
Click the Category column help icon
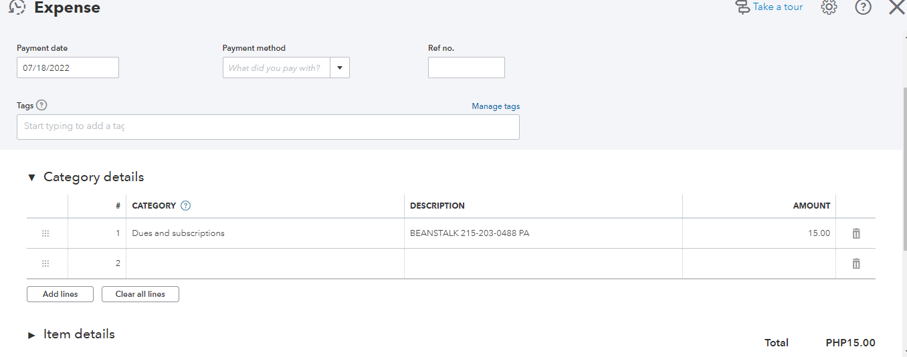pyautogui.click(x=186, y=206)
